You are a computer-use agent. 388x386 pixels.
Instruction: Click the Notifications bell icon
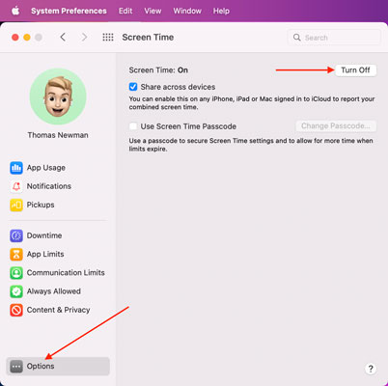tap(16, 186)
